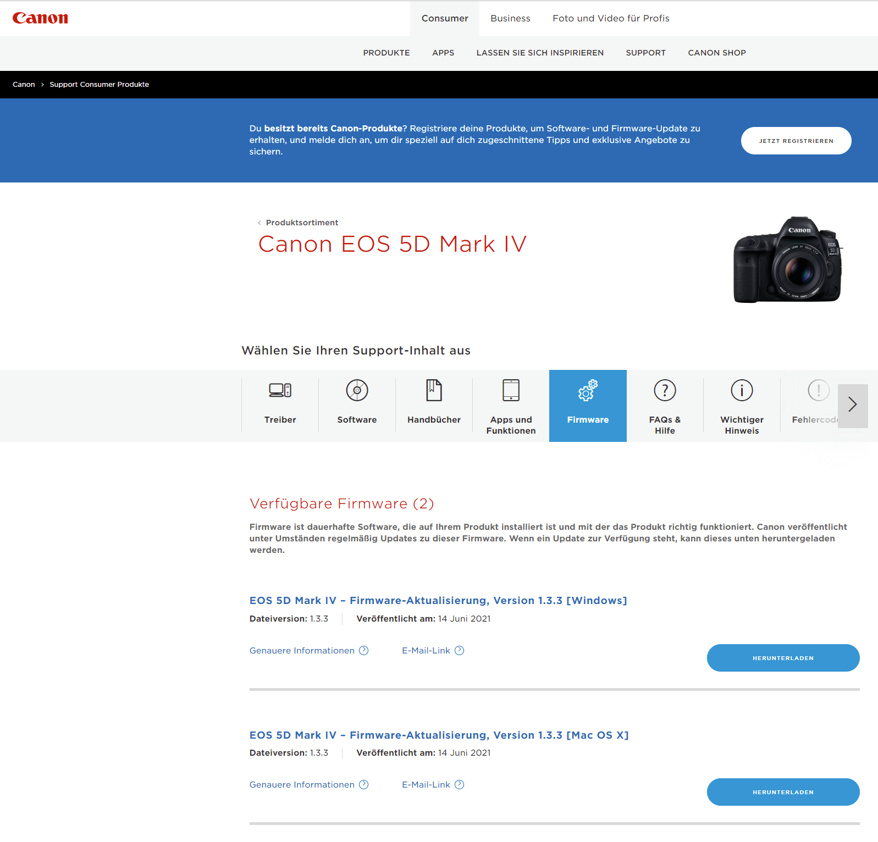
Task: Switch to the Consumer tab
Action: point(445,18)
